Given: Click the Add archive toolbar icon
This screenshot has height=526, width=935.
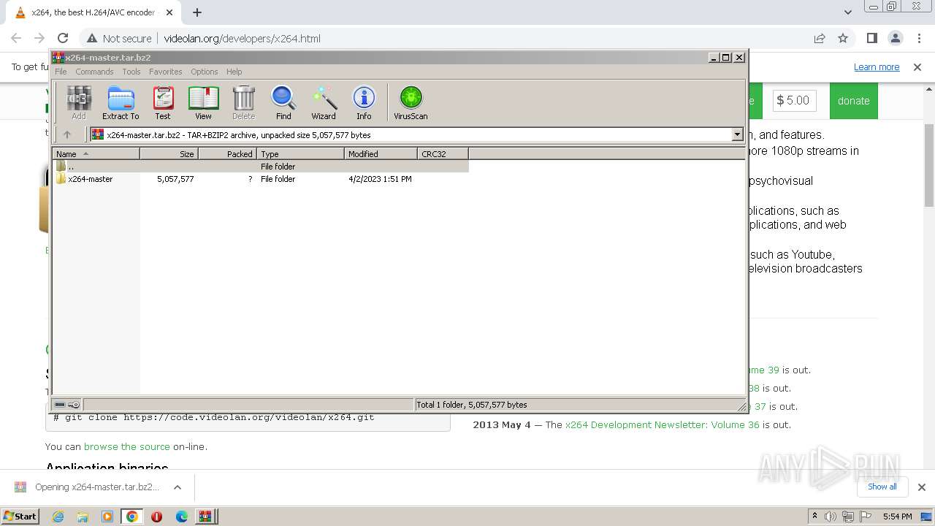Looking at the screenshot, I should 79,102.
